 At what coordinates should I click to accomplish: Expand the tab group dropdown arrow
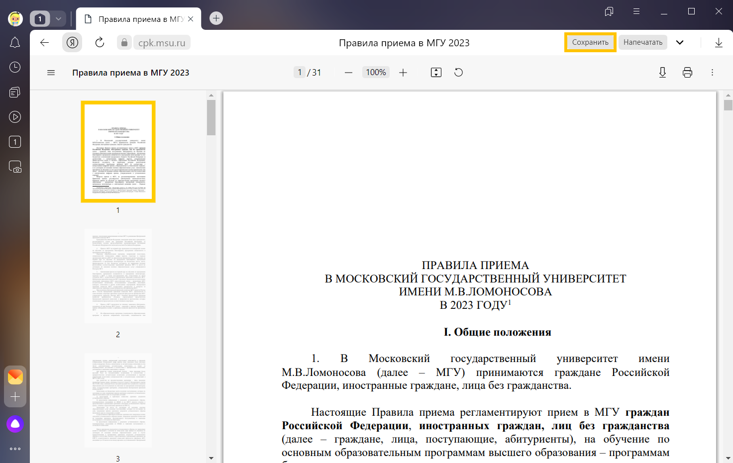(59, 19)
